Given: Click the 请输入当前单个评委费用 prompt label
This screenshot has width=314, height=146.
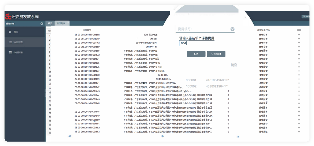Looking at the screenshot, I should click(x=197, y=38).
